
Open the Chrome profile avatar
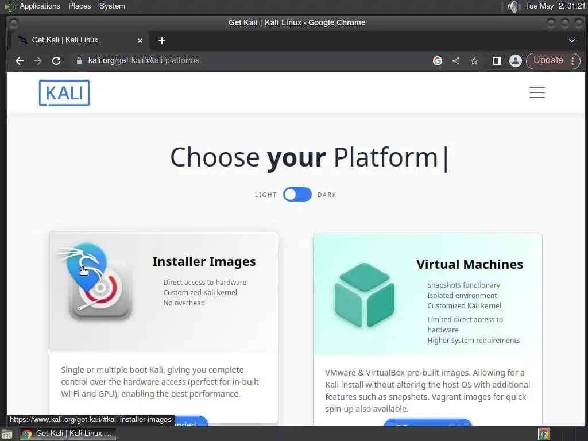[x=516, y=61]
